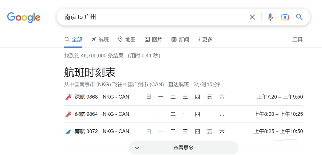The width and height of the screenshot is (322, 155).
Task: Expand results with 查看更多 chevron
Action: pos(137,148)
